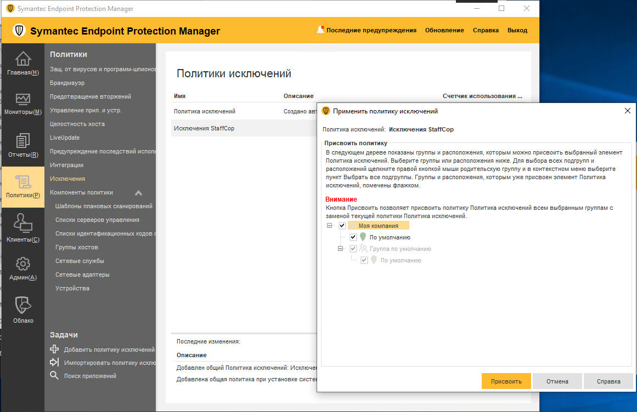Open the Обновление menu item
The height and width of the screenshot is (412, 637).
pos(444,30)
